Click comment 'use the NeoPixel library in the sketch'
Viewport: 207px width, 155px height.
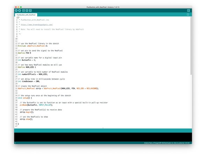pyautogui.click(x=38, y=44)
